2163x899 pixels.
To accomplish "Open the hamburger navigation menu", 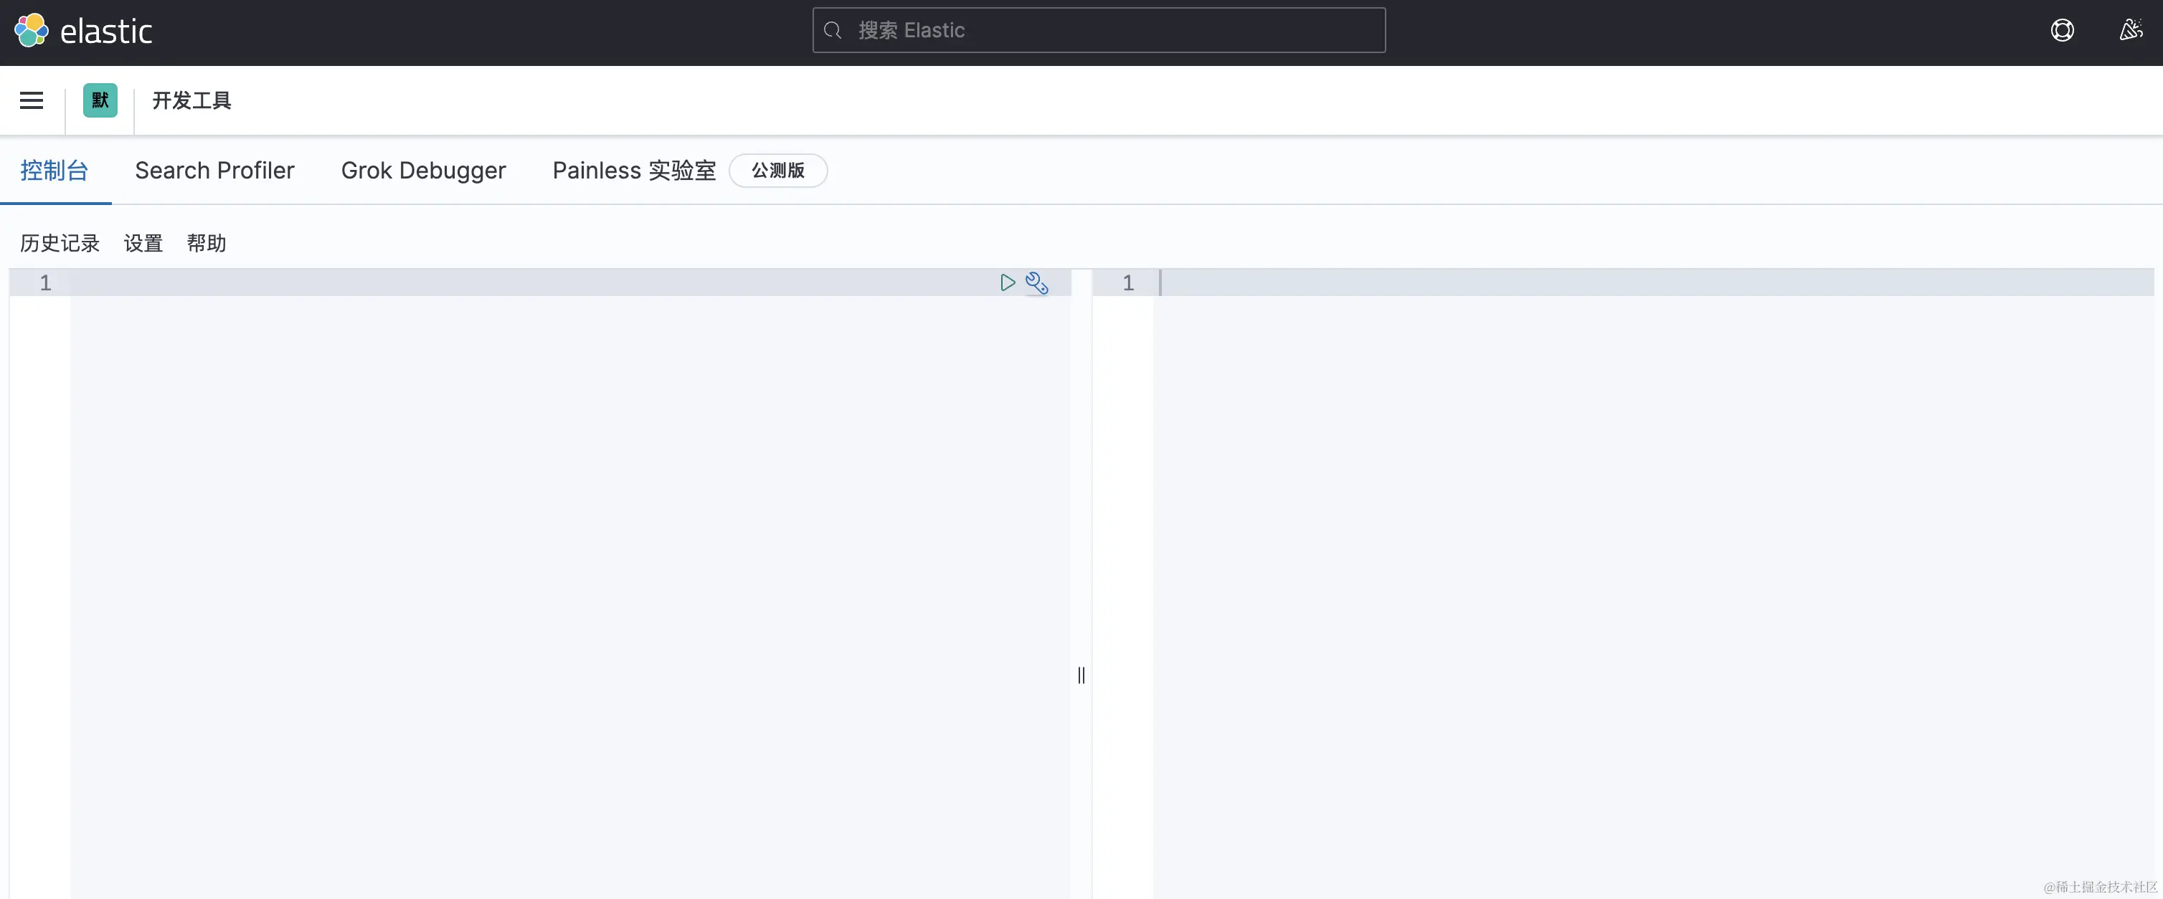I will [x=32, y=101].
